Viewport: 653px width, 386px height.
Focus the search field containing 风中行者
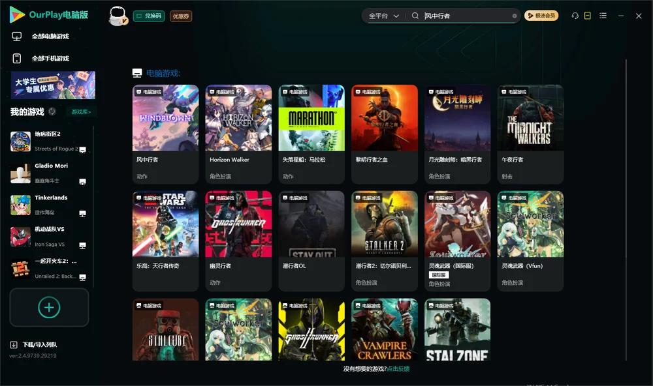(x=466, y=16)
